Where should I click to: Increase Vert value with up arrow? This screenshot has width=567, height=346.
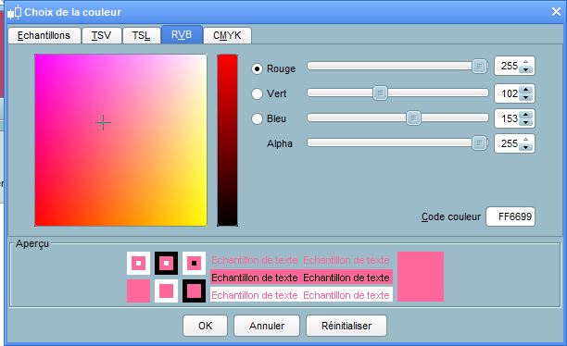pos(526,90)
